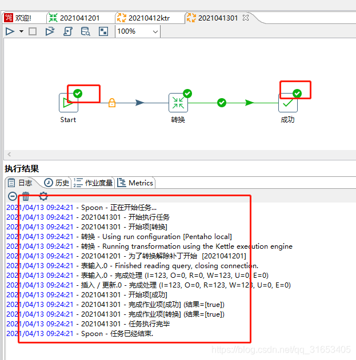This screenshot has width=356, height=360.
Task: Switch to the 欢迎! tab
Action: (23, 18)
